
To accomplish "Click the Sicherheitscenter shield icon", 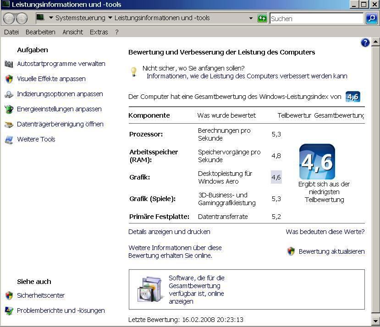I will pos(9,295).
